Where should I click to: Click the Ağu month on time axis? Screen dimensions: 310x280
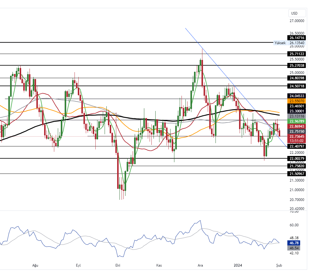tap(35, 265)
